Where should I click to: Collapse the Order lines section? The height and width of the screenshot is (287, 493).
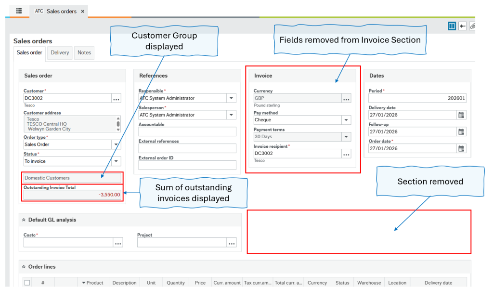tap(24, 266)
